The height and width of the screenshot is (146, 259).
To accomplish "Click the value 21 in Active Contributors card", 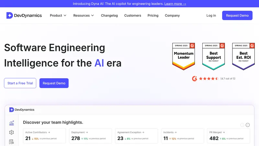I will 28,138.
